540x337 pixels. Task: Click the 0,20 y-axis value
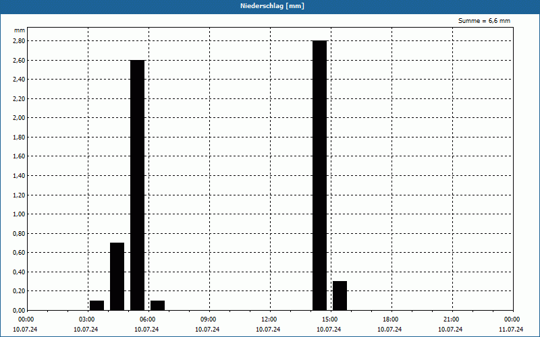click(20, 291)
